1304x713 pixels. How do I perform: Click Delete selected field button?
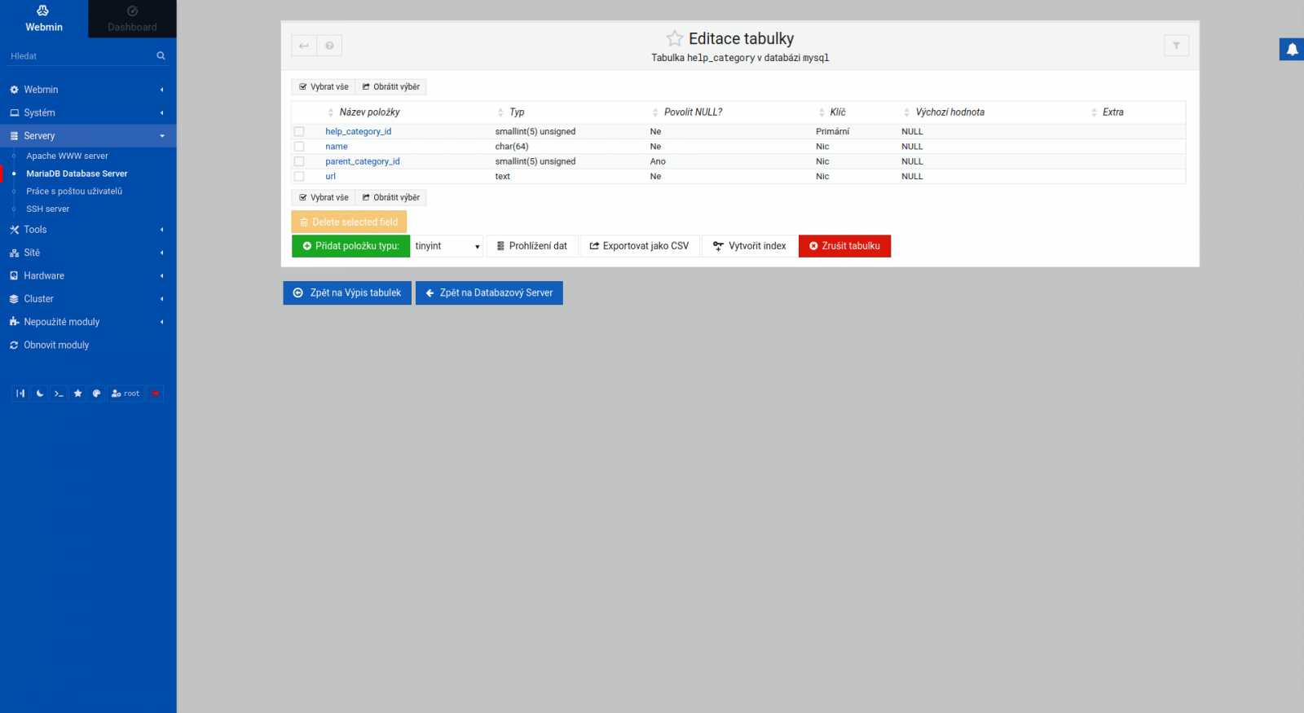point(349,222)
